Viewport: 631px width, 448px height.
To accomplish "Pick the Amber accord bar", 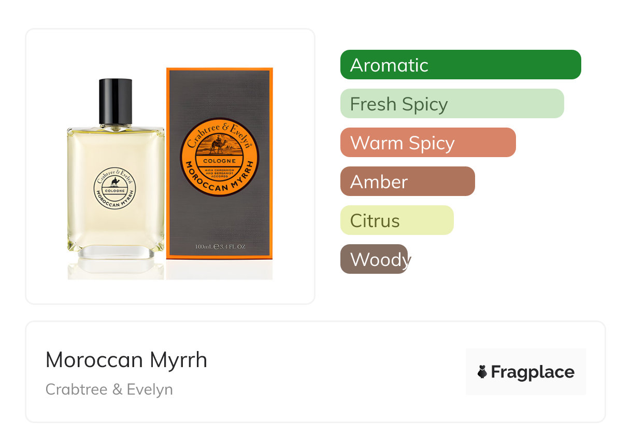I will 407,181.
